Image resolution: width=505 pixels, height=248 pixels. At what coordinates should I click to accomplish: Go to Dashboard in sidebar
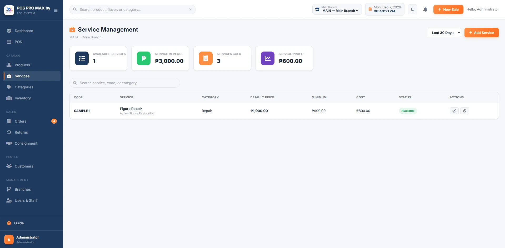pyautogui.click(x=32, y=31)
